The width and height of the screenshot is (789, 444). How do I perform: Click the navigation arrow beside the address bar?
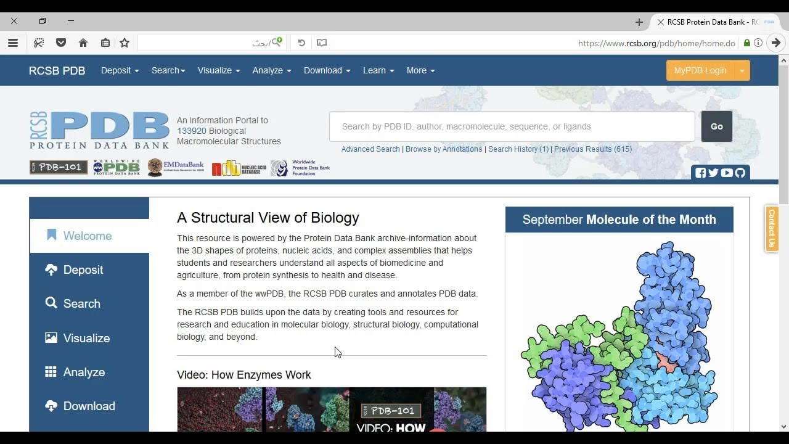coord(776,43)
